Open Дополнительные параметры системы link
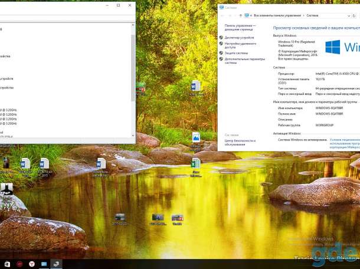This screenshot has width=360, height=269. (245, 61)
